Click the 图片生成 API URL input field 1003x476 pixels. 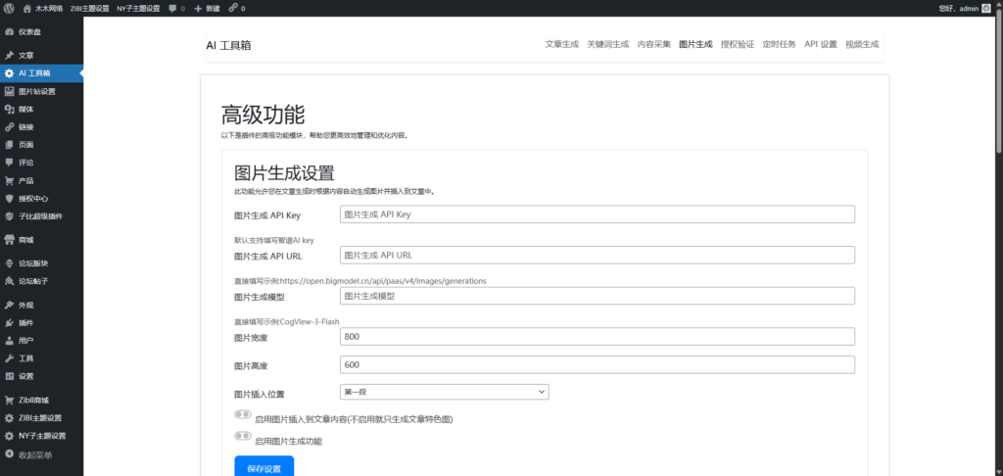coord(597,255)
